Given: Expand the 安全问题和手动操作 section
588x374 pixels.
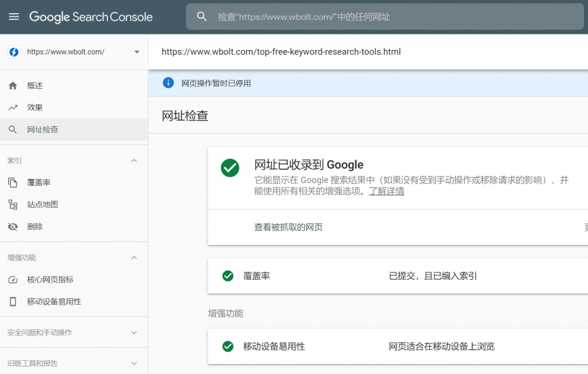Looking at the screenshot, I should (134, 332).
